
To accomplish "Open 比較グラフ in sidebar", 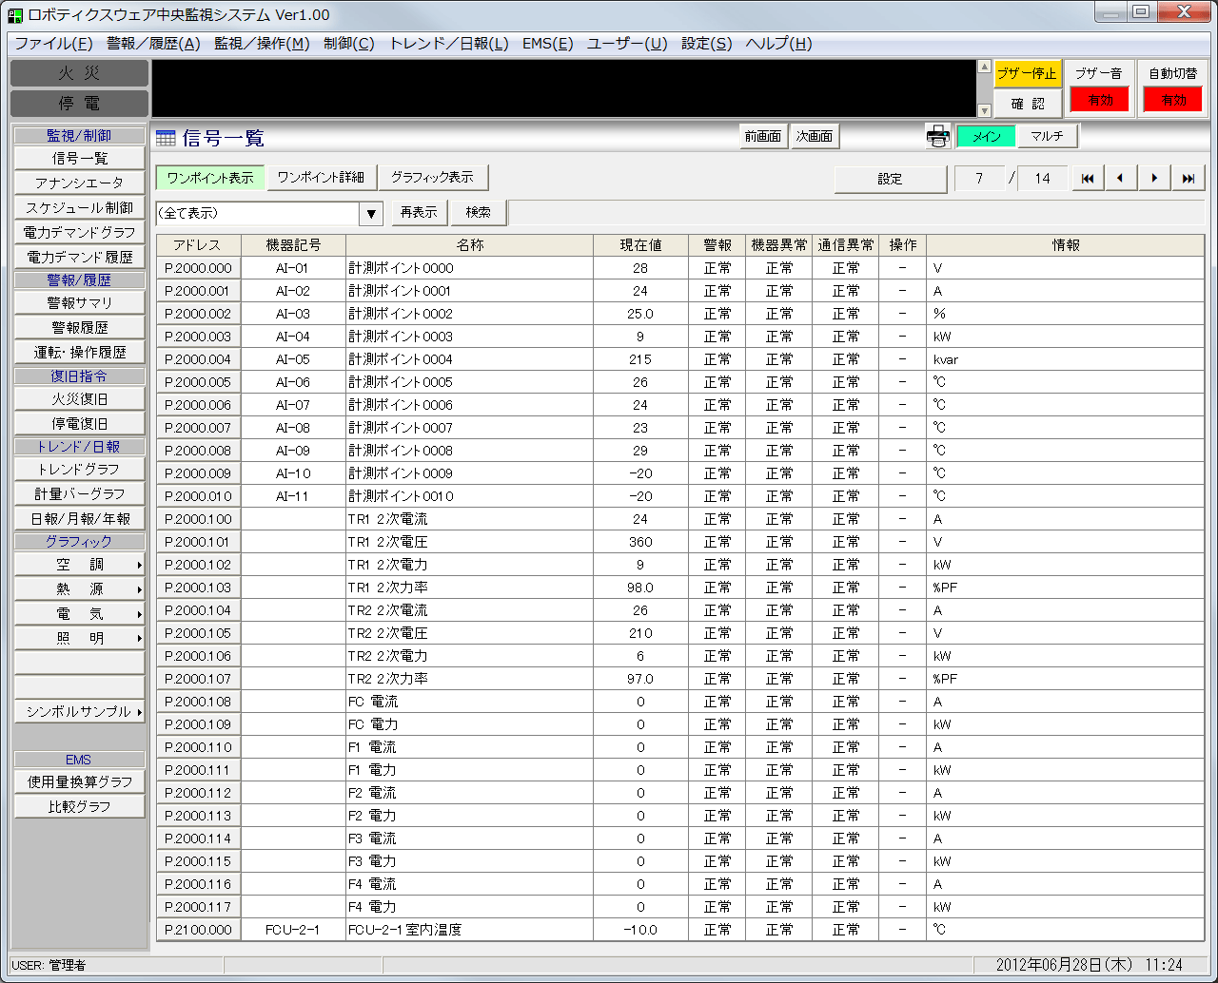I will click(80, 807).
